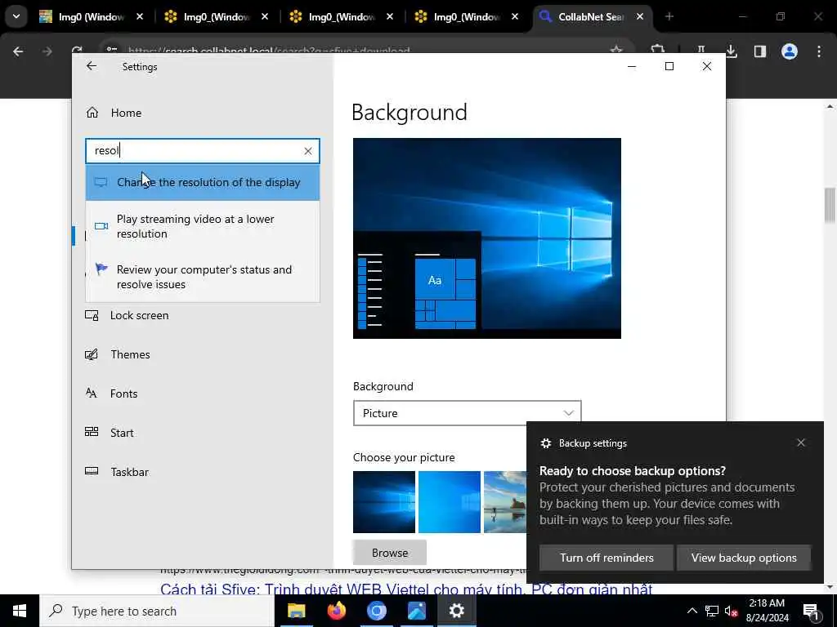Open browser downloads icon
This screenshot has width=837, height=627.
[x=731, y=51]
